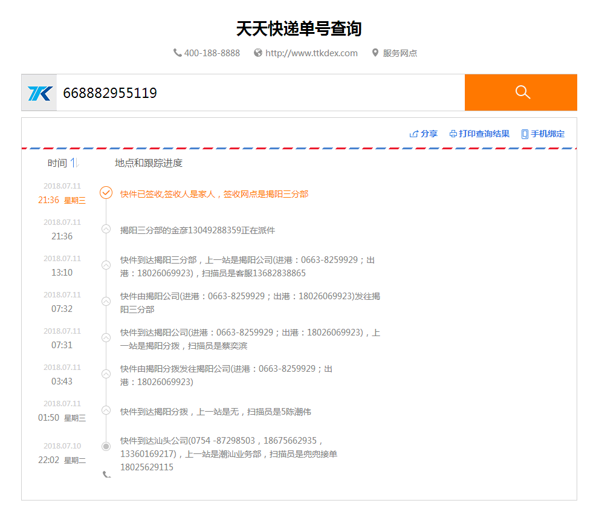Click the entry 快件到达揭阳公司
Screen dimensions: 599x509
pyautogui.click(x=250, y=339)
